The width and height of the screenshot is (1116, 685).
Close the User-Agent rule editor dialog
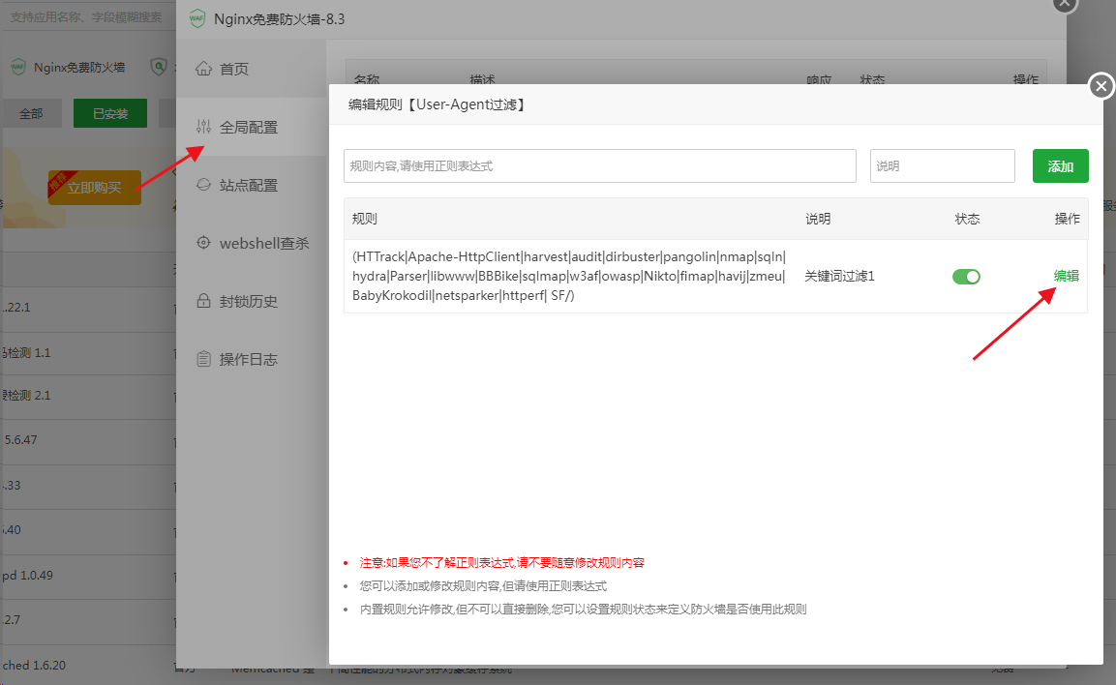pyautogui.click(x=1101, y=87)
